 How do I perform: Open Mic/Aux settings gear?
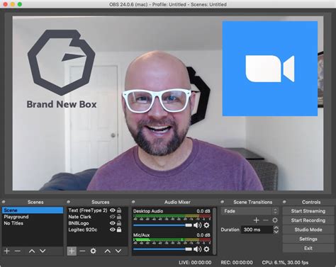point(206,249)
